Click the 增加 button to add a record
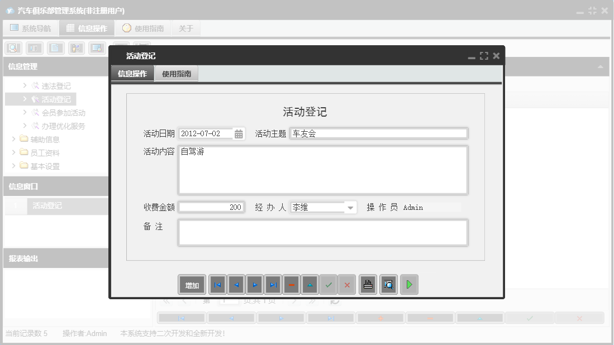The width and height of the screenshot is (614, 345). (192, 284)
